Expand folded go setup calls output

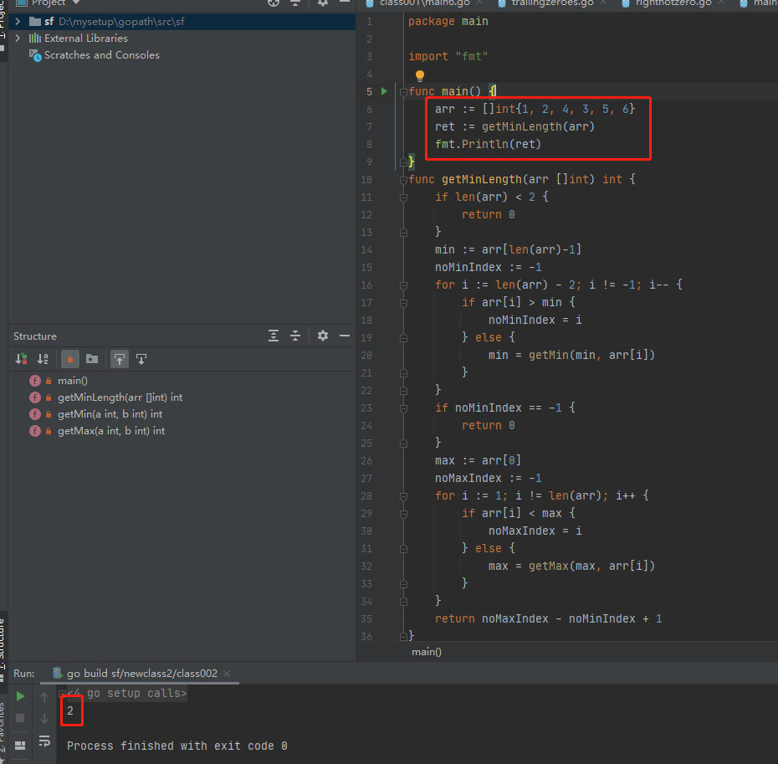pos(62,694)
